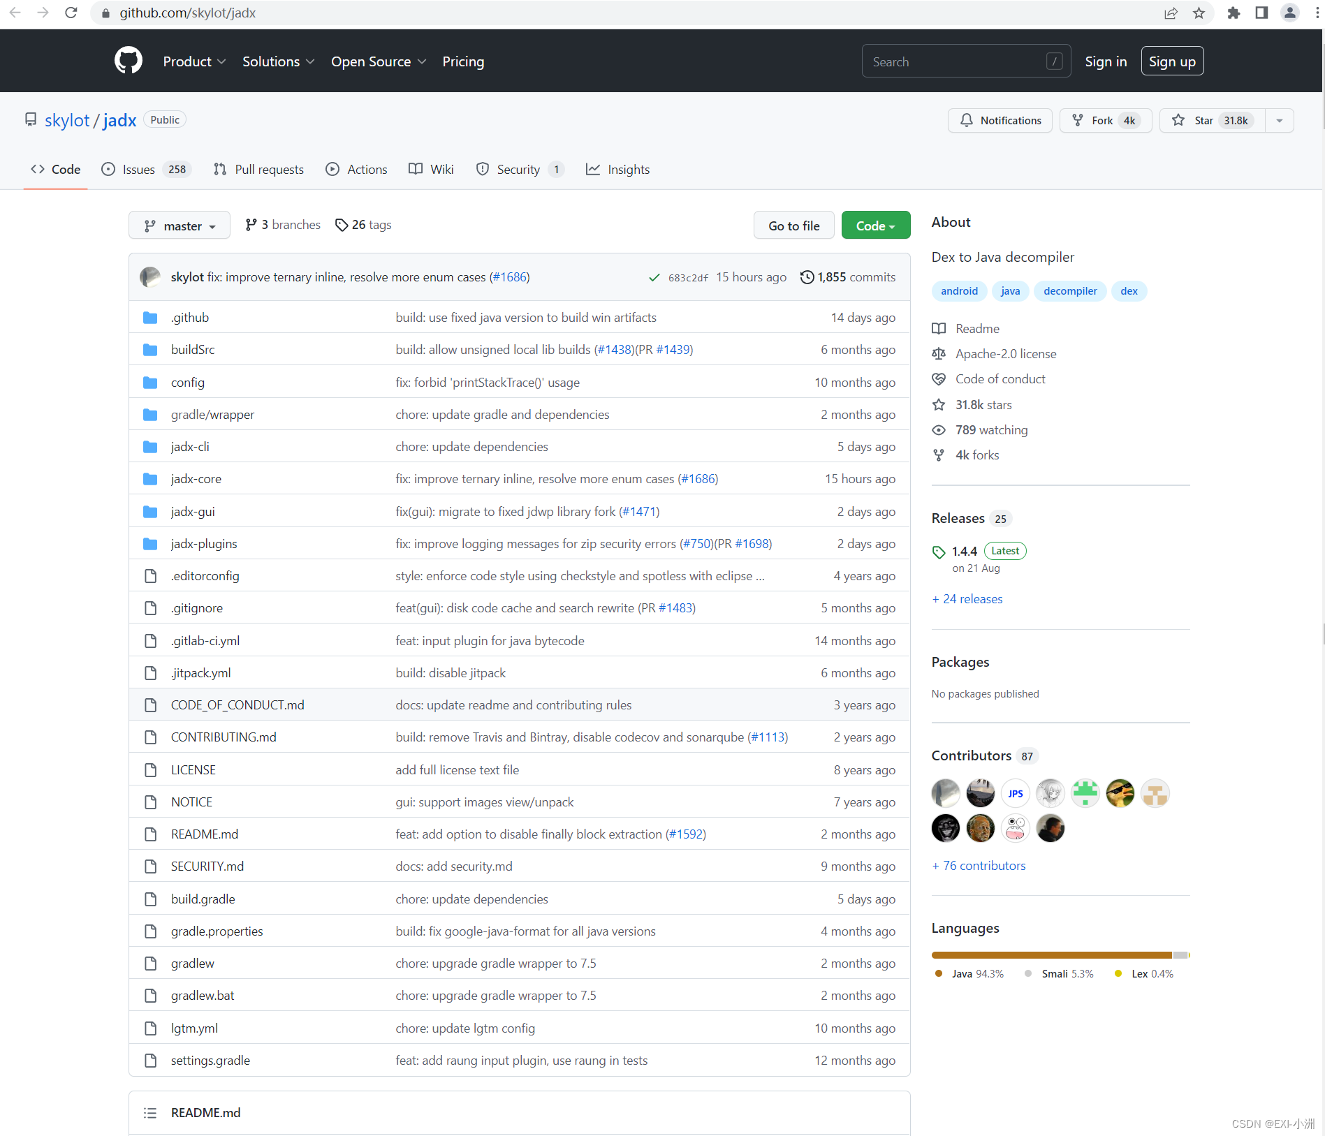
Task: Open the Actions tab
Action: tap(356, 169)
